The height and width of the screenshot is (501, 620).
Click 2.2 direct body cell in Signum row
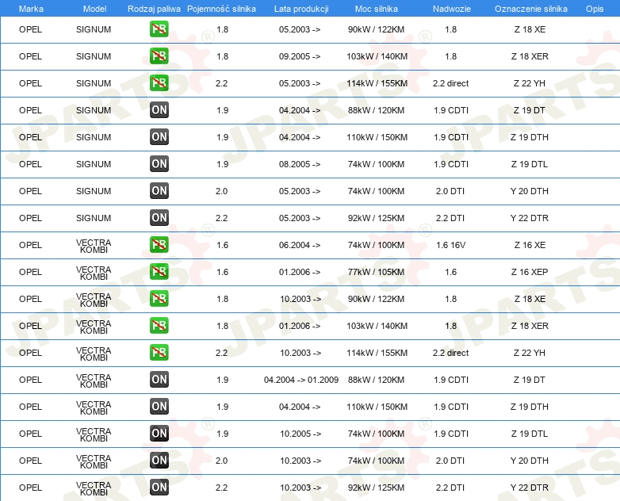coord(451,83)
